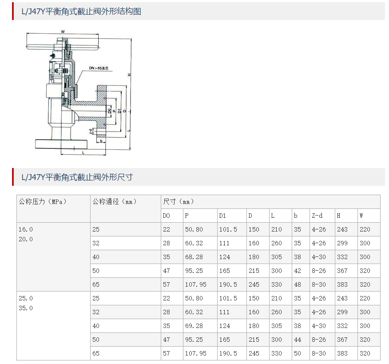
Task: Click D1 value 111 in the 16.0/20.0 group
Action: click(224, 243)
